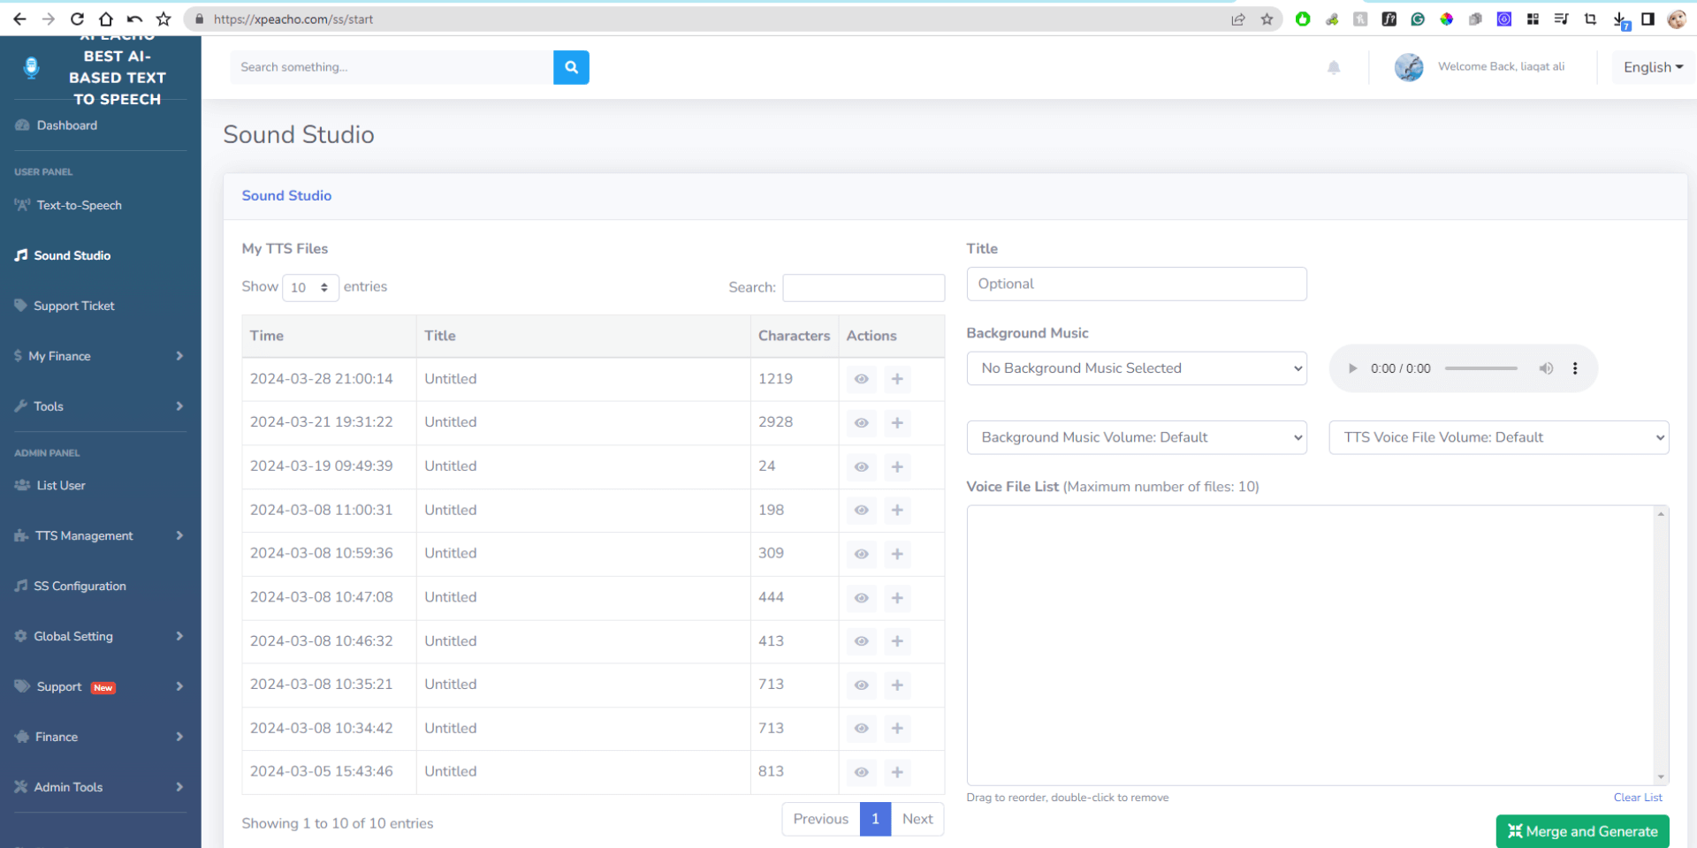Image resolution: width=1697 pixels, height=848 pixels.
Task: Click eye icon for the 198 characters row
Action: point(861,510)
